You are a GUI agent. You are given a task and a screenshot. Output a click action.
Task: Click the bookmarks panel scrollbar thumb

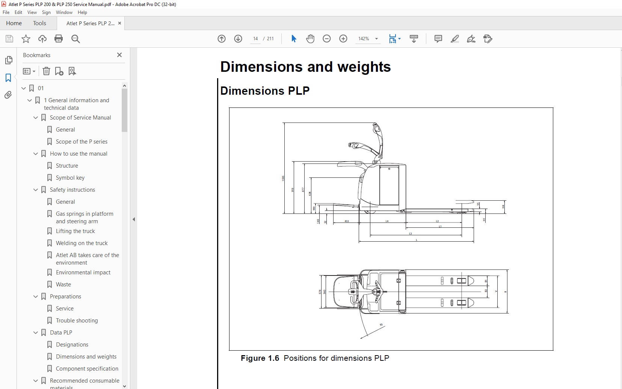click(125, 110)
